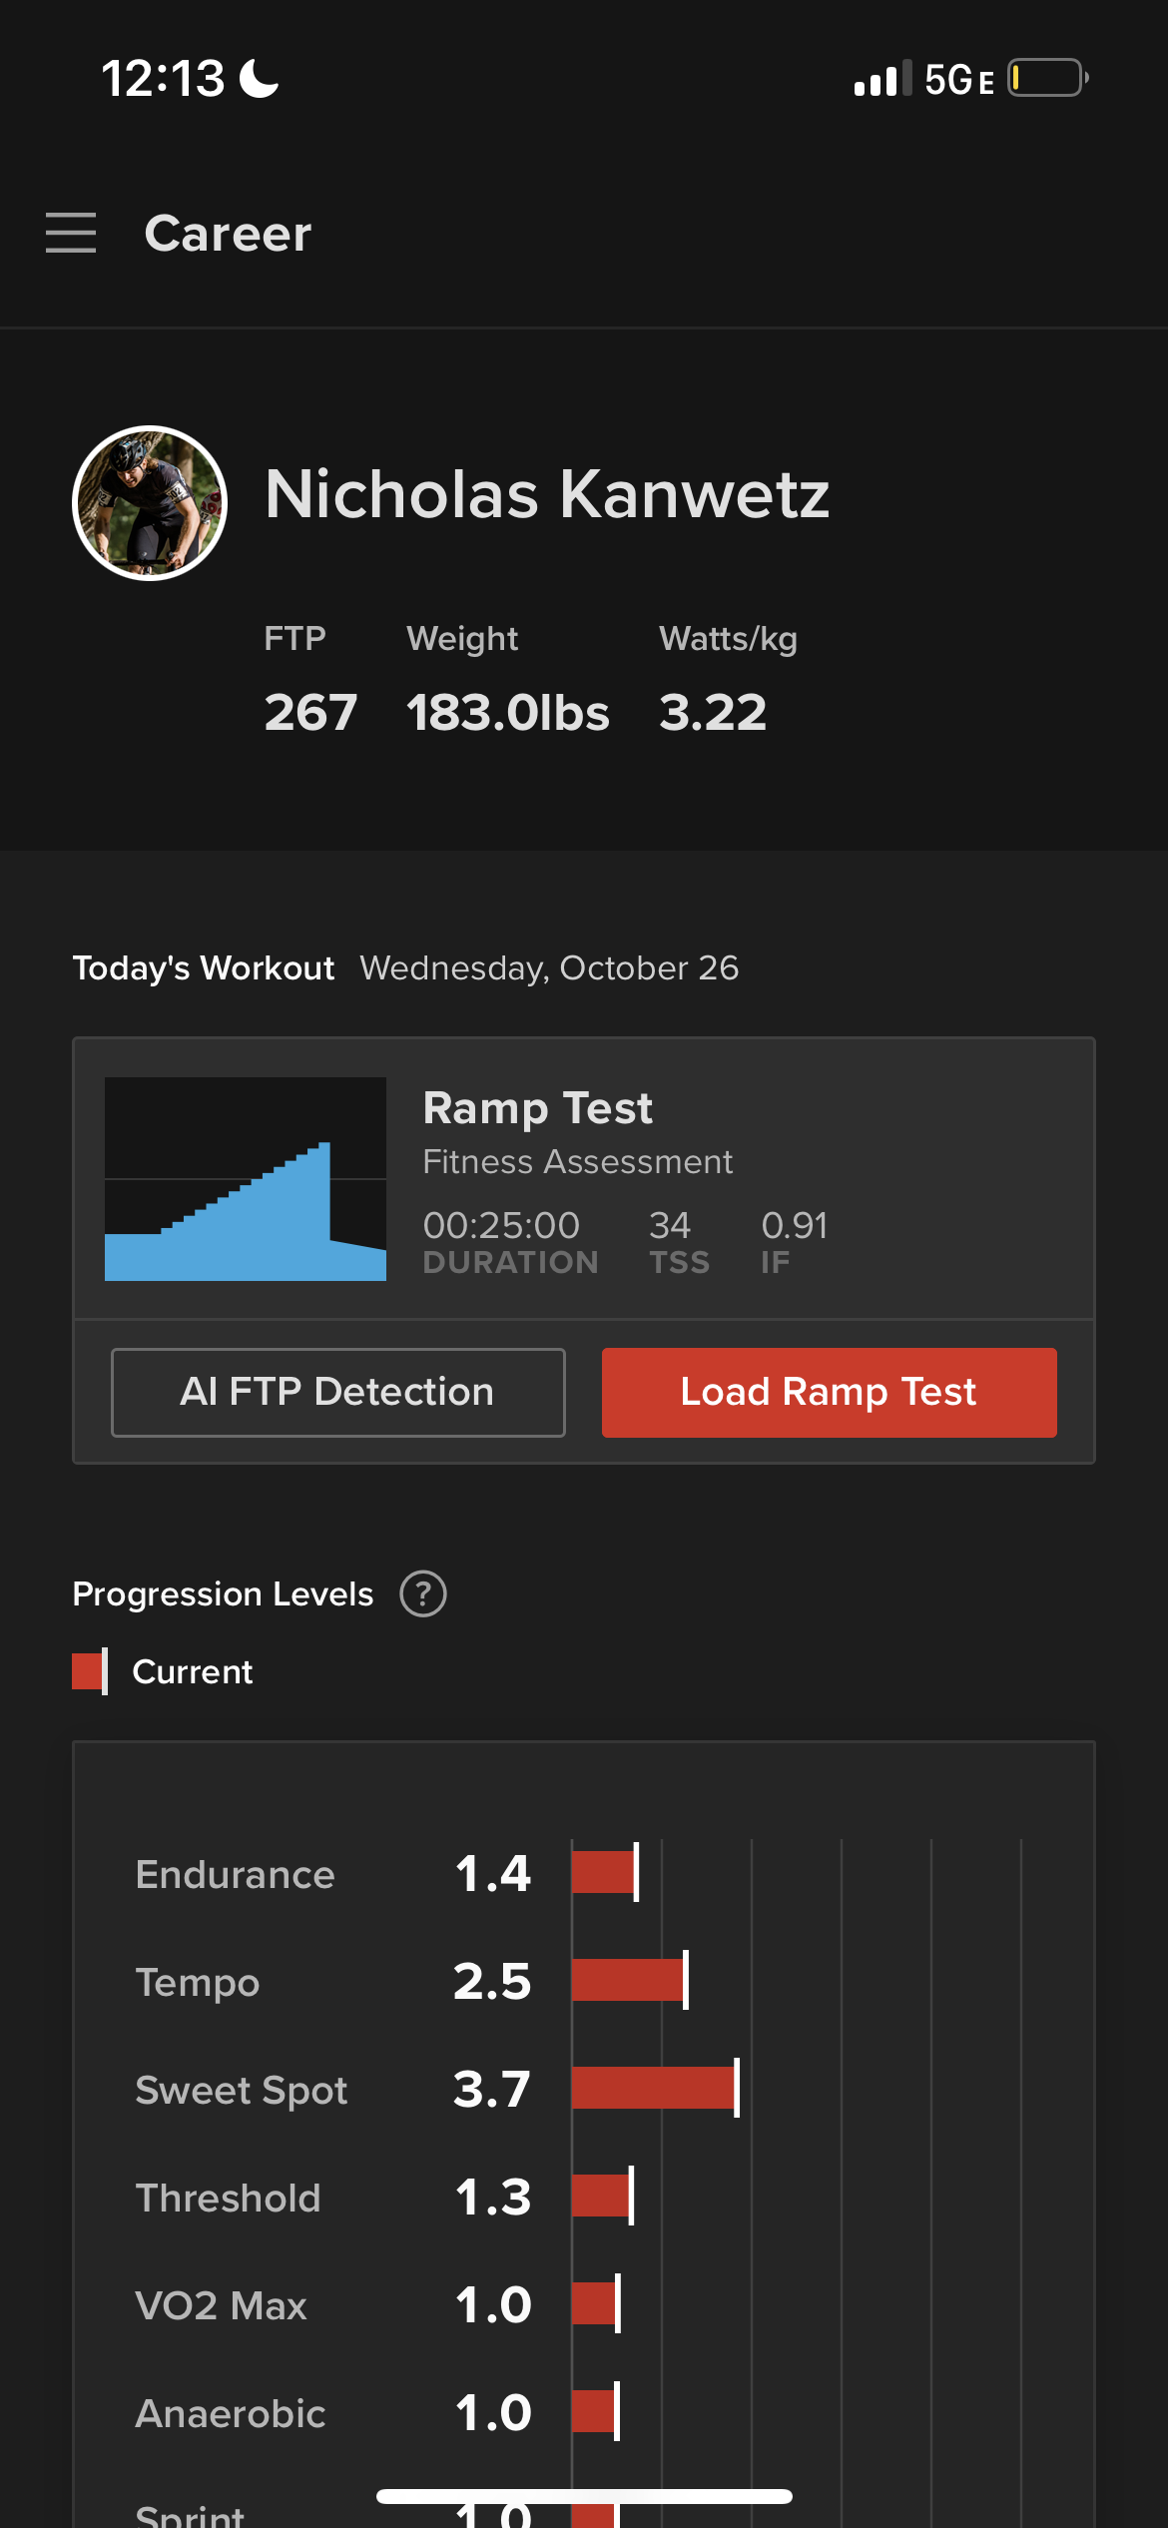Select the Weight value 183.0lbs
The height and width of the screenshot is (2528, 1168).
[x=508, y=713]
